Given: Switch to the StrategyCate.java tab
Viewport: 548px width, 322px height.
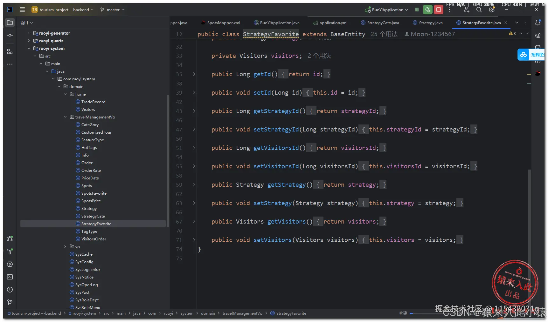Looking at the screenshot, I should [380, 23].
